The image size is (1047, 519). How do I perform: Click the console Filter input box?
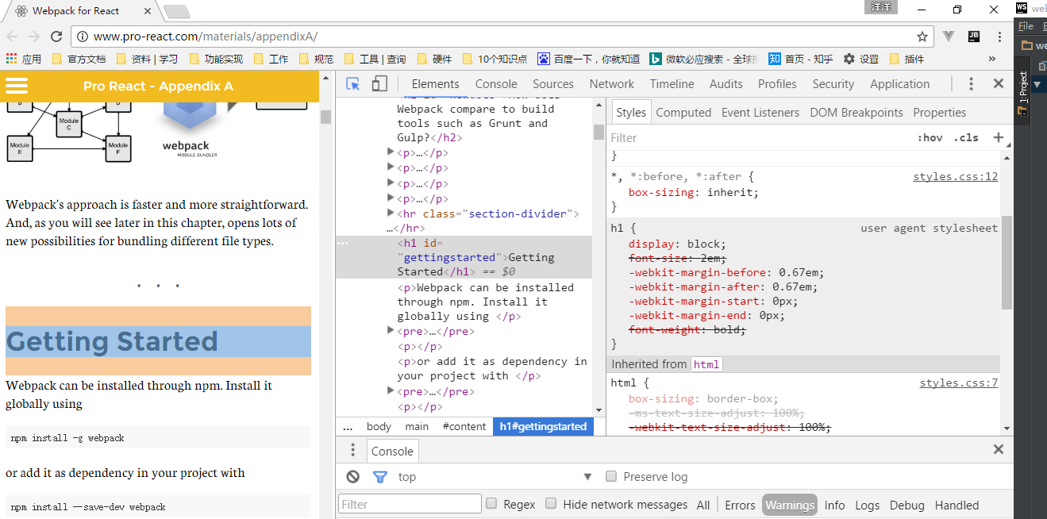coord(410,504)
